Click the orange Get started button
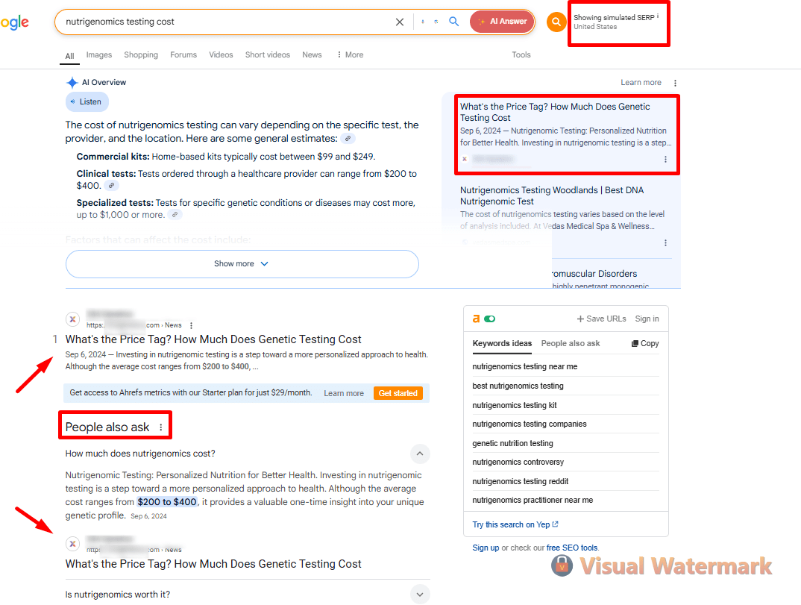Screen dimensions: 801x605 click(x=398, y=393)
